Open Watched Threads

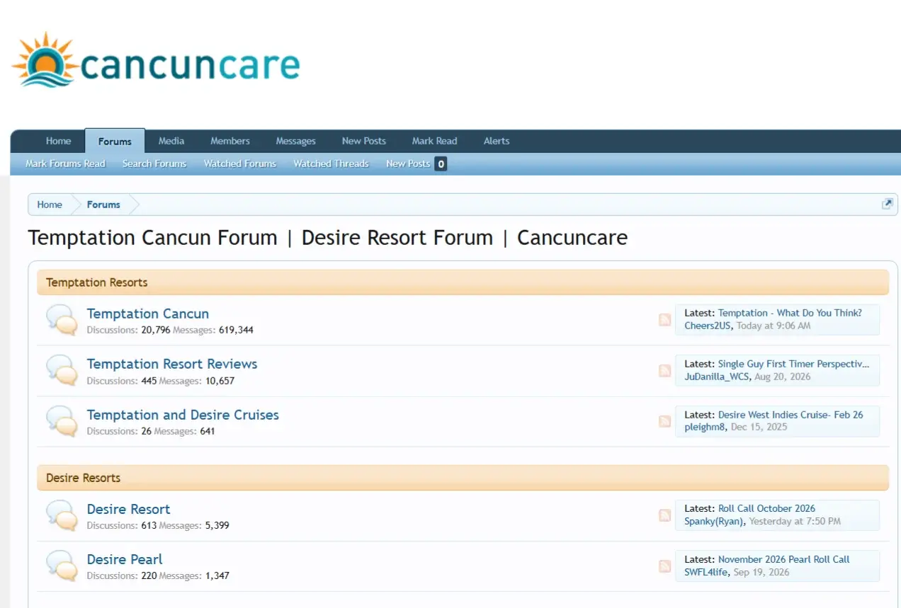point(331,164)
